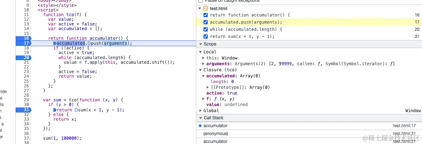Toggle breakpoint marker on line 20

(x=24, y=58)
